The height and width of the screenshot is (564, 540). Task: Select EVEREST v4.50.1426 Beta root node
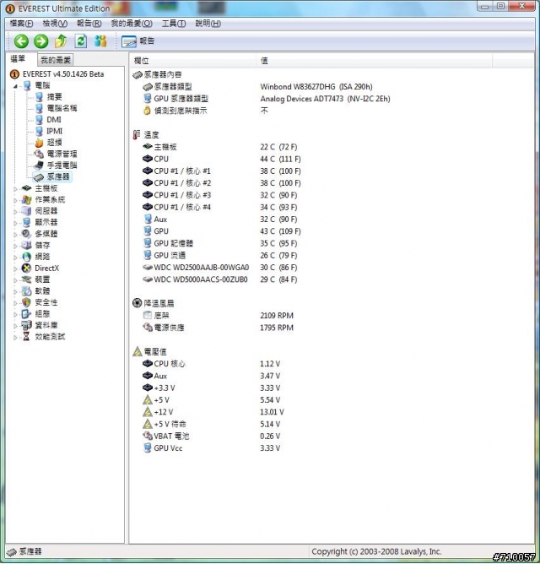coord(63,74)
